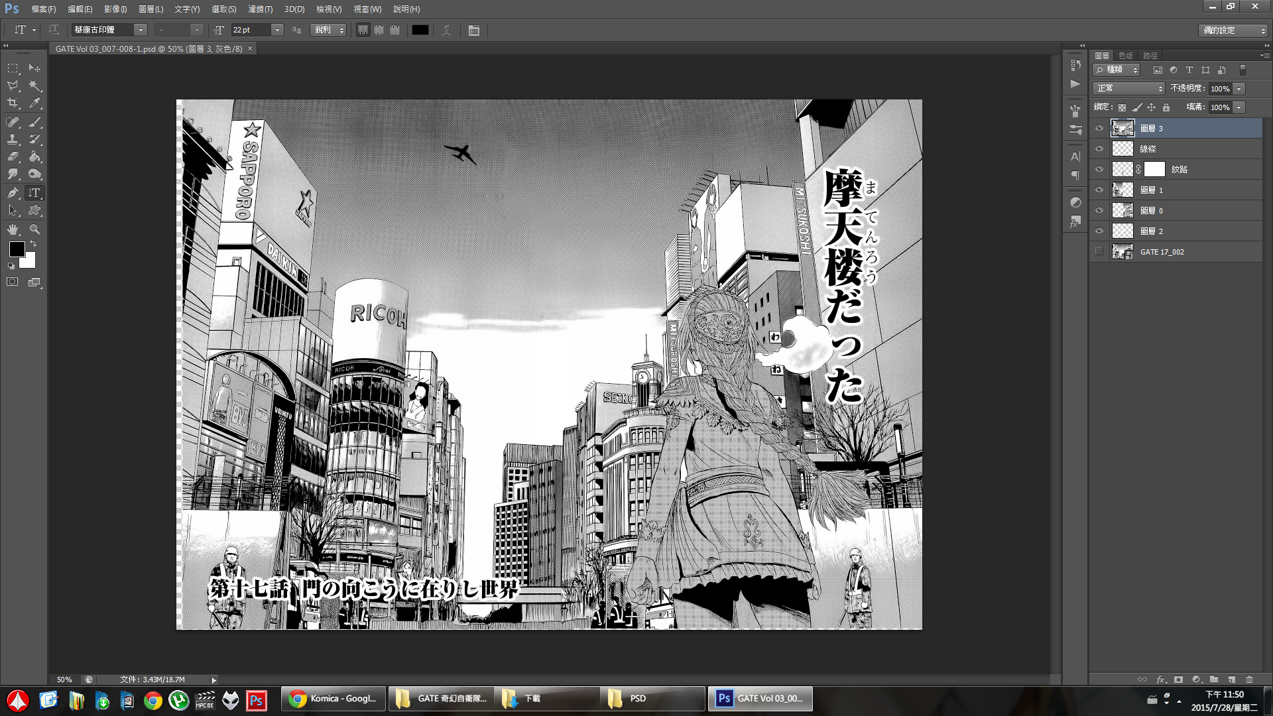Select the Move tool
Screen dimensions: 1273x716
coord(34,68)
